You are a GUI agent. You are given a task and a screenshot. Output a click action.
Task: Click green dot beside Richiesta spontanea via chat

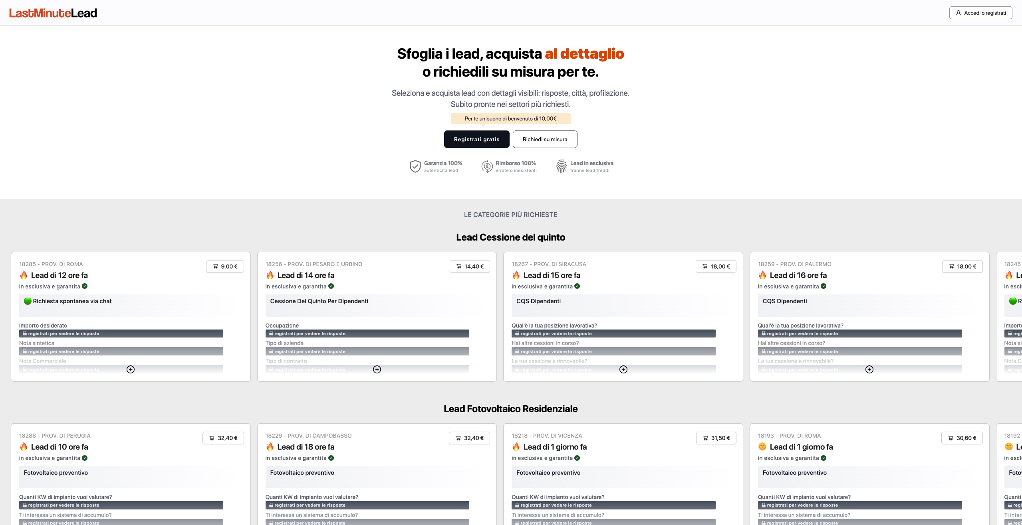pos(28,301)
